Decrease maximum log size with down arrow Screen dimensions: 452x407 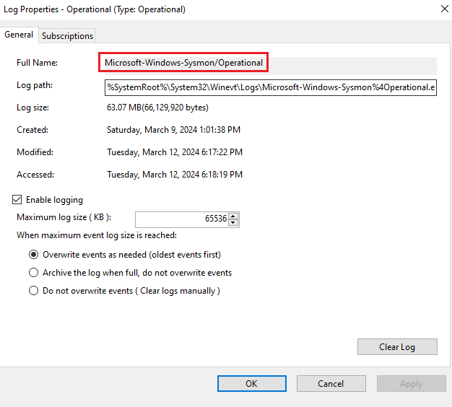tap(233, 223)
